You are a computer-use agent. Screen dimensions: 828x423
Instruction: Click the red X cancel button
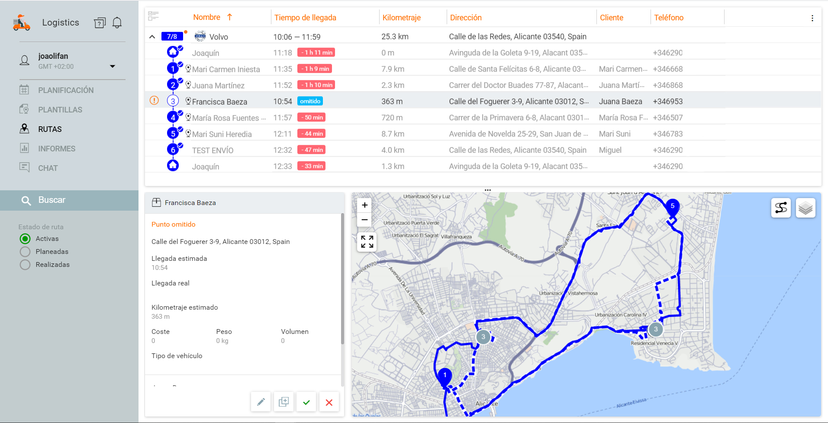(329, 402)
